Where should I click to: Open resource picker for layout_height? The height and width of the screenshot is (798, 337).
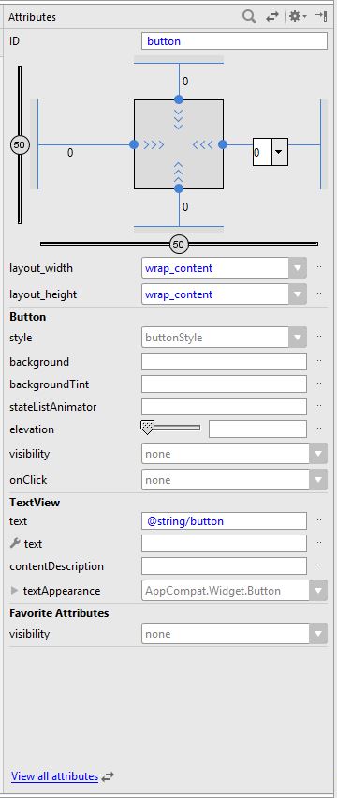(x=317, y=294)
